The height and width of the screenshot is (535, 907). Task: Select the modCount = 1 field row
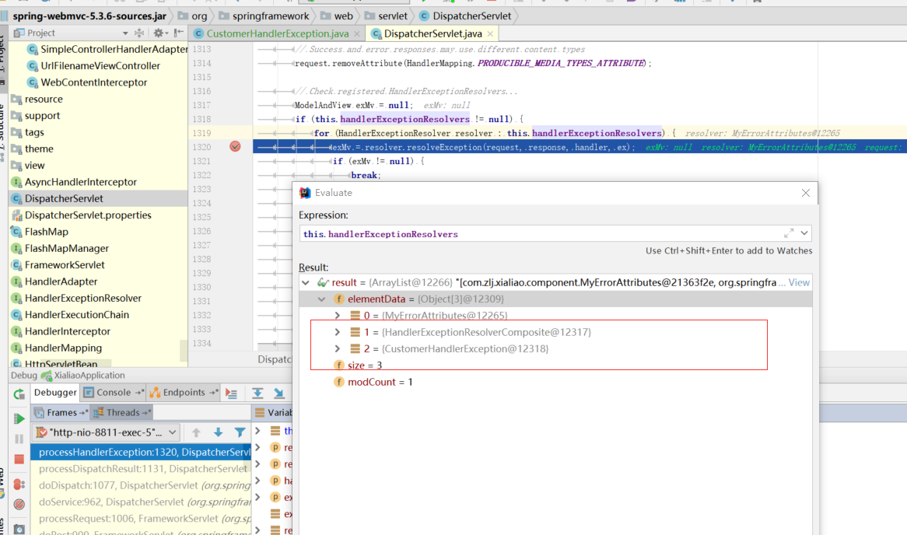click(555, 382)
